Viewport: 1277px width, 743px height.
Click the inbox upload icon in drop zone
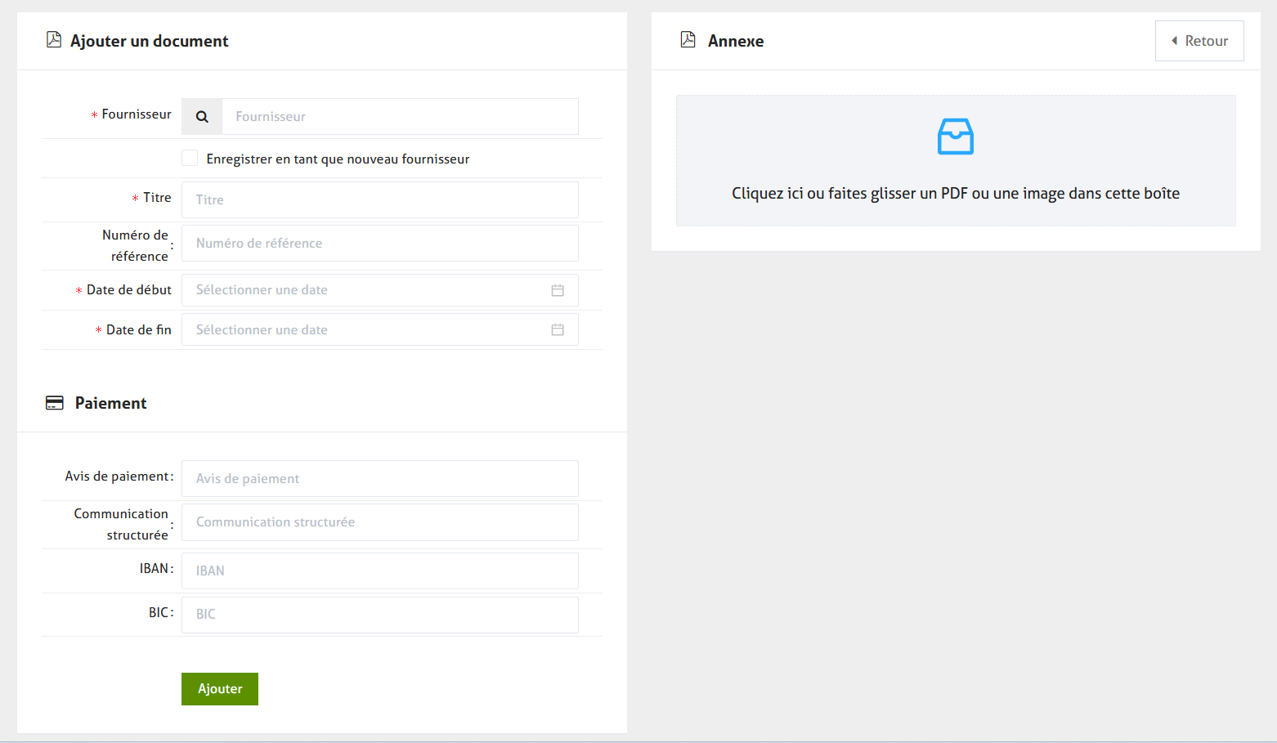pos(955,137)
